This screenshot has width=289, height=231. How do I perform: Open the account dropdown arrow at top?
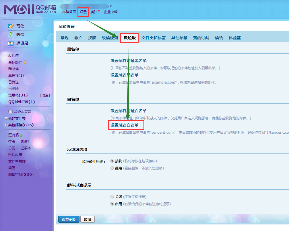point(111,6)
